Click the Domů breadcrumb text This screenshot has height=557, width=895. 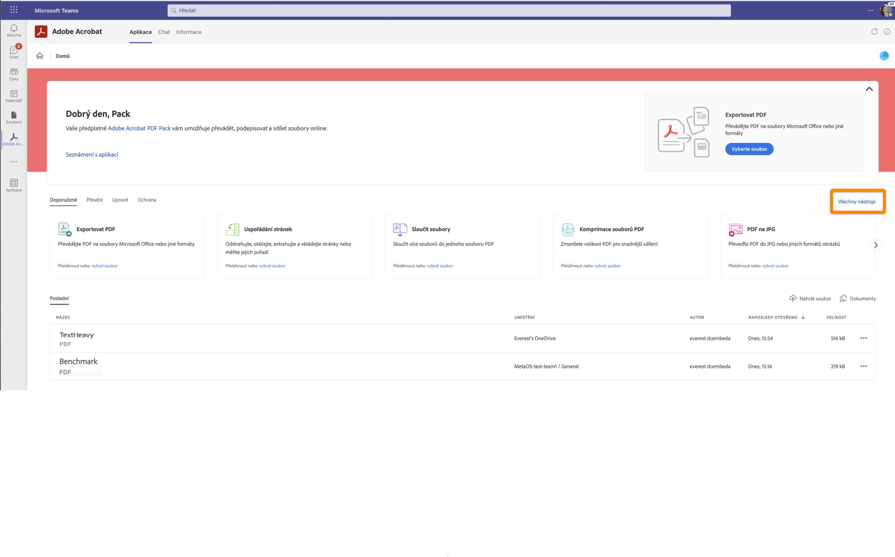62,56
